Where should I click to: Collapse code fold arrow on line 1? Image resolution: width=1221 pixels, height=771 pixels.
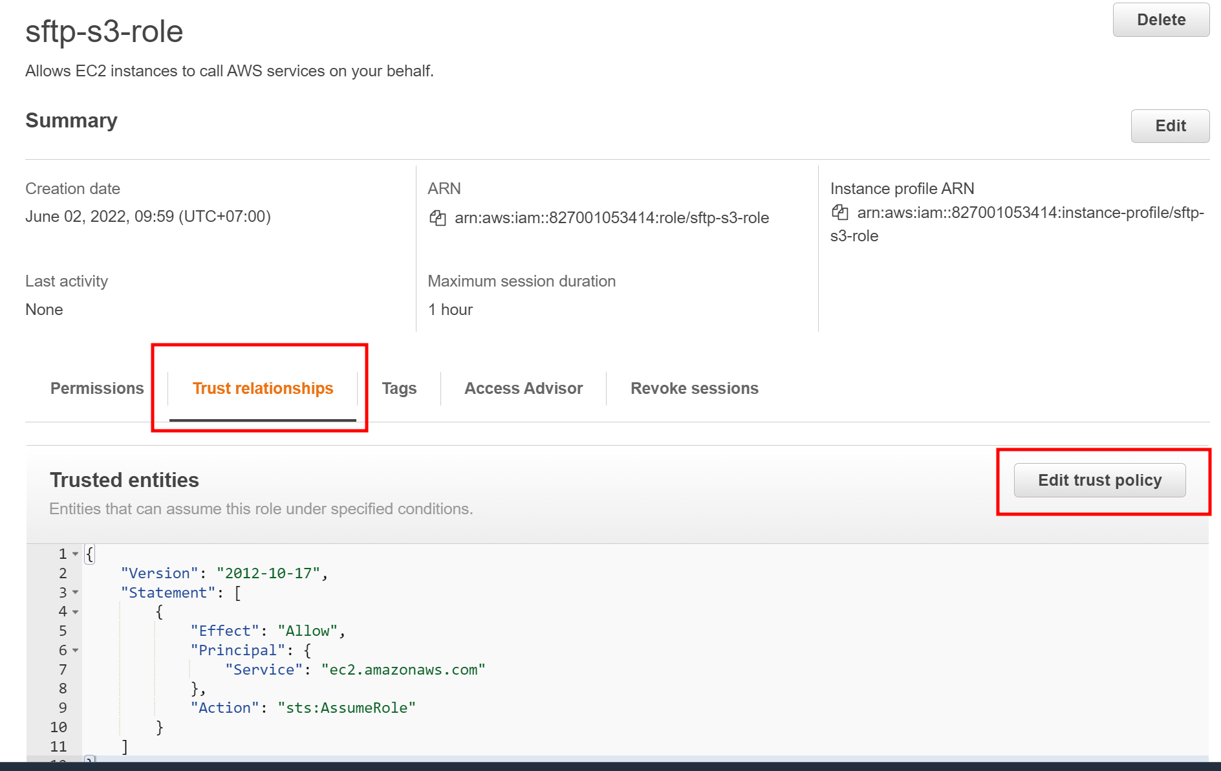(76, 554)
